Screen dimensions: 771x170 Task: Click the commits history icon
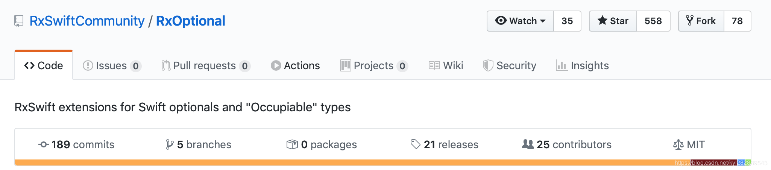(43, 144)
